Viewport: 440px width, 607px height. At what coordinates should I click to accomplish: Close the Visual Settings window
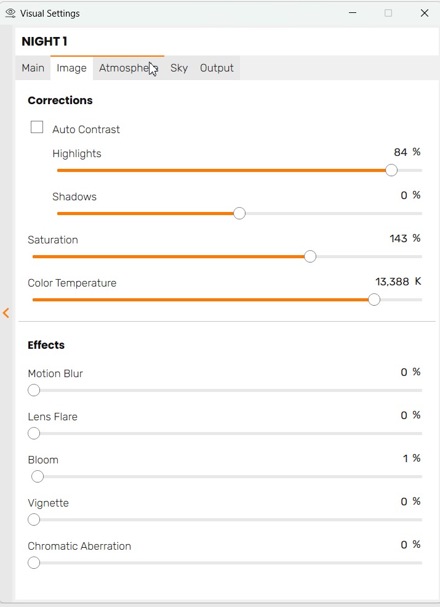425,13
